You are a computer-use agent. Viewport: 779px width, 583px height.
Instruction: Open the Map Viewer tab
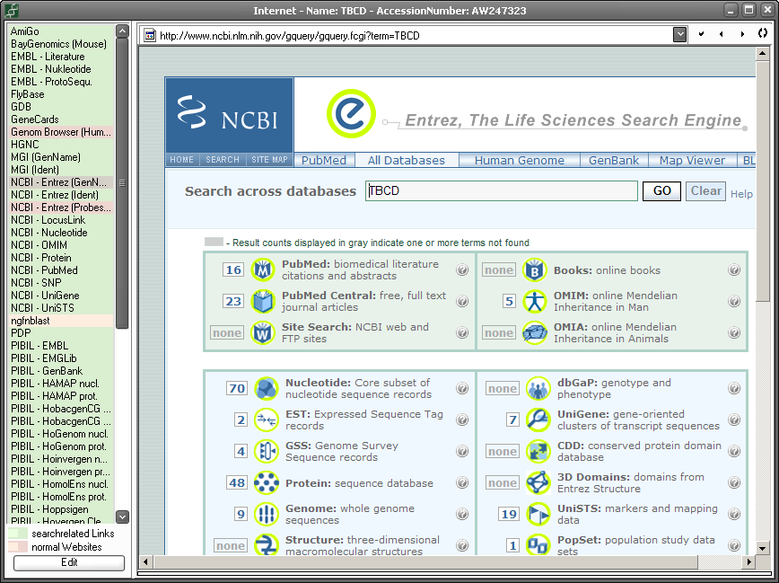(692, 160)
